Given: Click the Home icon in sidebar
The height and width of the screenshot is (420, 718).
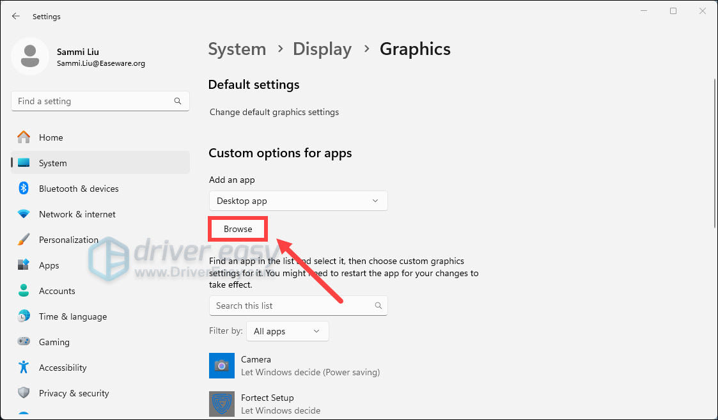Looking at the screenshot, I should [x=24, y=137].
